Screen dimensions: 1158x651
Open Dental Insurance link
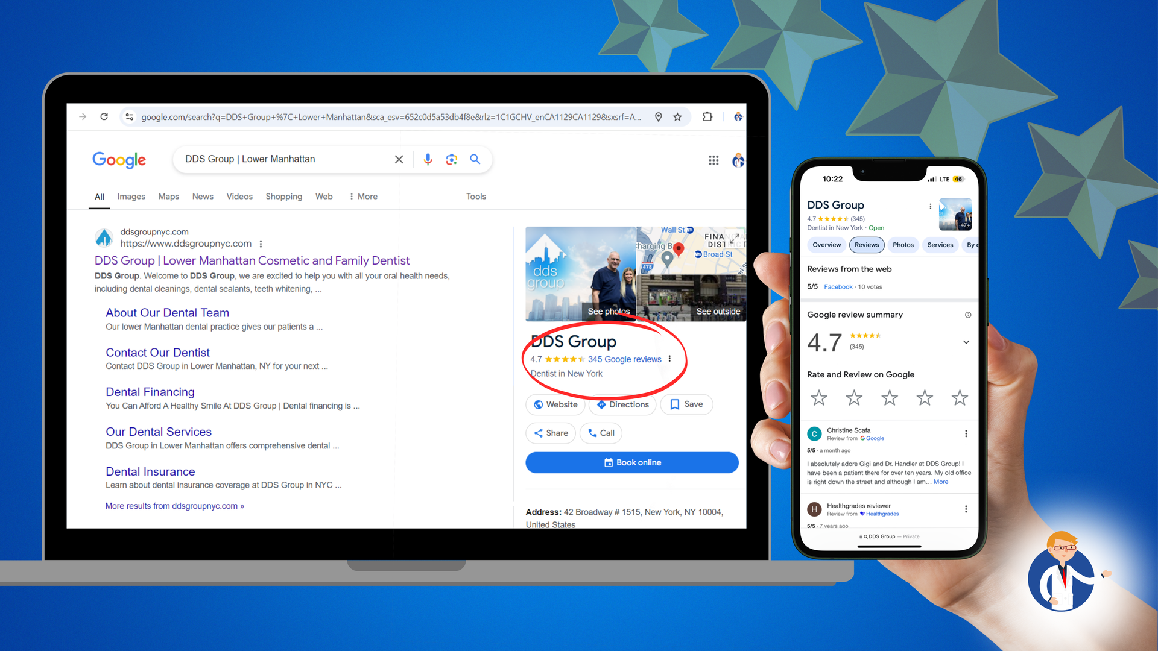click(x=150, y=472)
